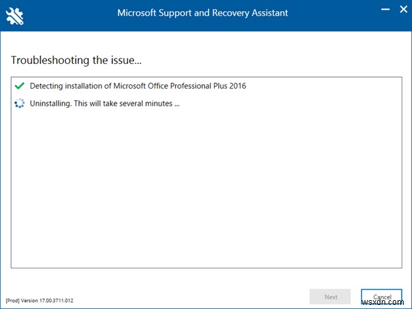Click the version 17.00.3711.012 label
The height and width of the screenshot is (309, 412).
[39, 300]
